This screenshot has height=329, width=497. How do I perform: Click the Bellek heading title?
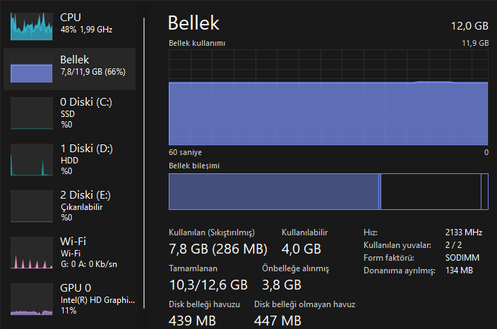click(193, 23)
